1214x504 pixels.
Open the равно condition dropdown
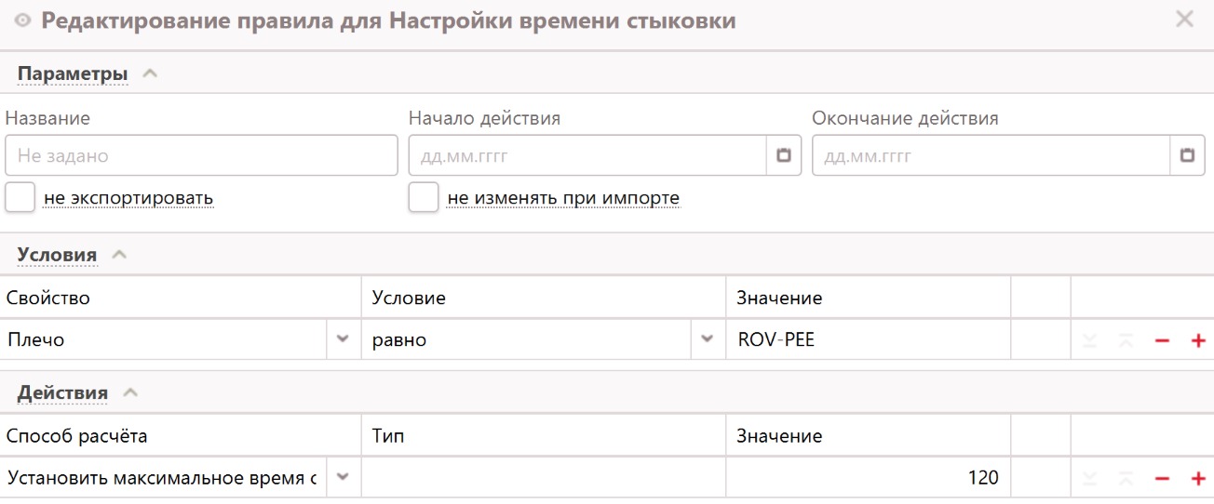click(708, 339)
